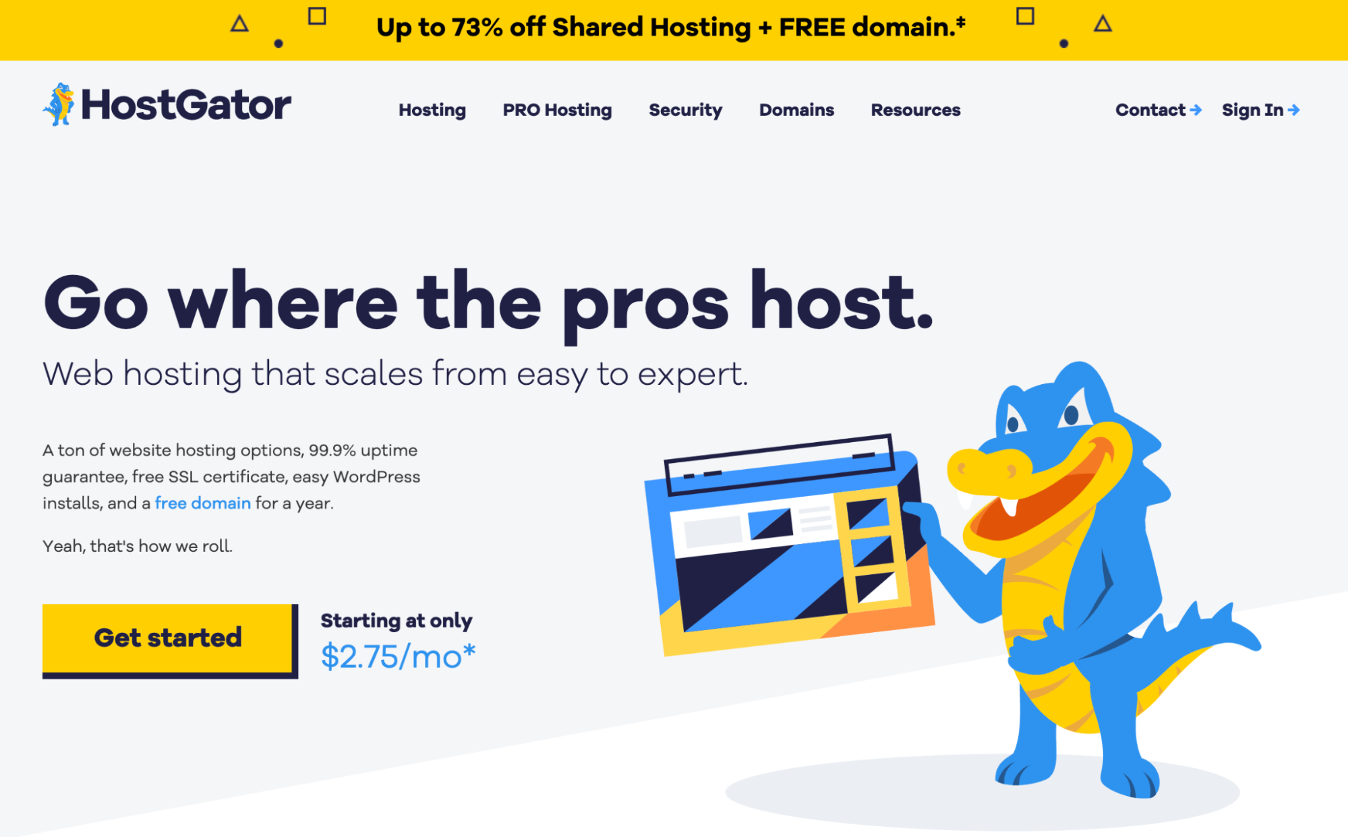1348x837 pixels.
Task: Click the Hosting navigation menu icon
Action: [x=432, y=108]
